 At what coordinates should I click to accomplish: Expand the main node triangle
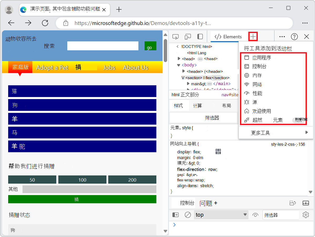(188, 84)
